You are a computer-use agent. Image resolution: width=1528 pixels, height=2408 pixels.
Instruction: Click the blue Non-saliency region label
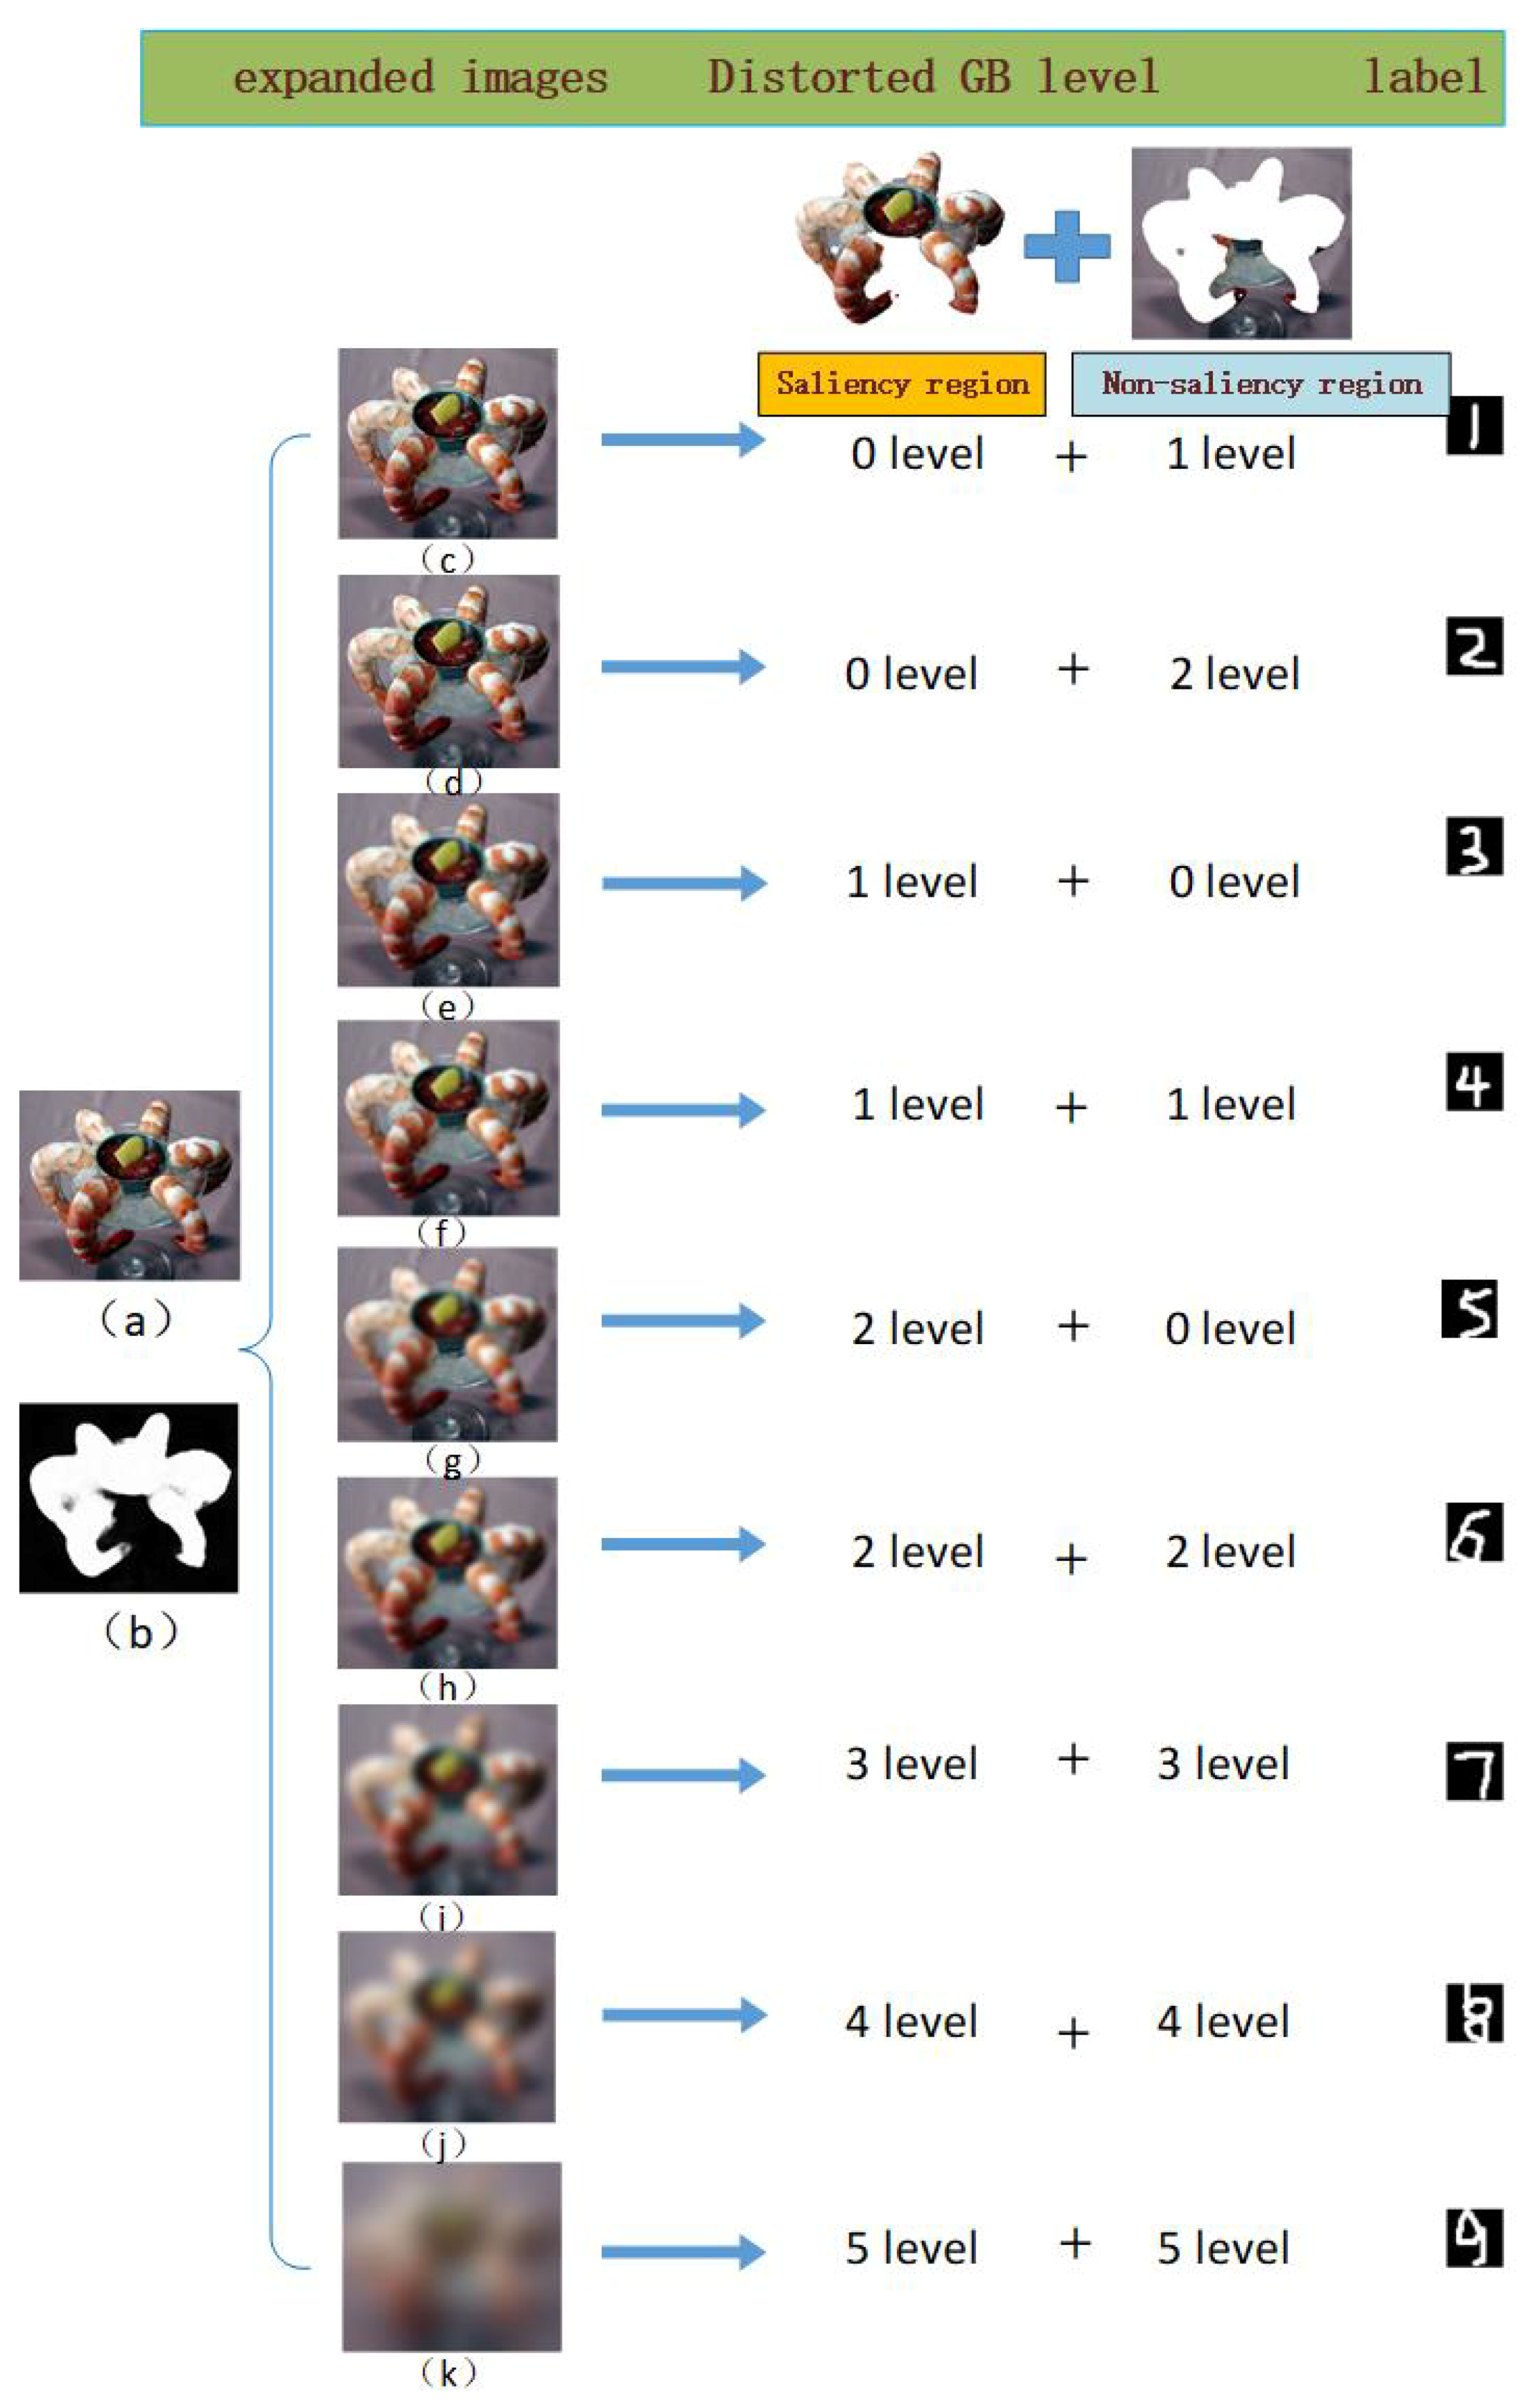(1261, 383)
